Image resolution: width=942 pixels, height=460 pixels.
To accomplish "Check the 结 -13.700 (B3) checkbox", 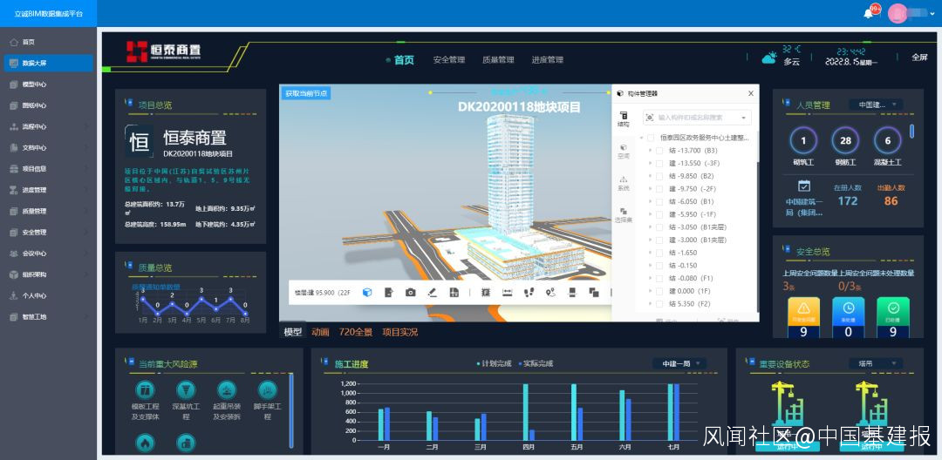I will pyautogui.click(x=659, y=151).
